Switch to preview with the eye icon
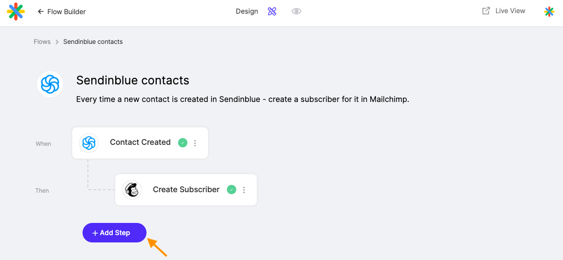The height and width of the screenshot is (260, 563). point(296,12)
